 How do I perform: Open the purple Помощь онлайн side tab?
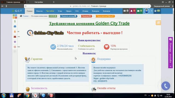[170, 53]
